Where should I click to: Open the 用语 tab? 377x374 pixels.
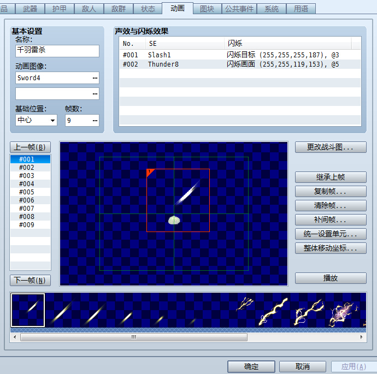301,9
